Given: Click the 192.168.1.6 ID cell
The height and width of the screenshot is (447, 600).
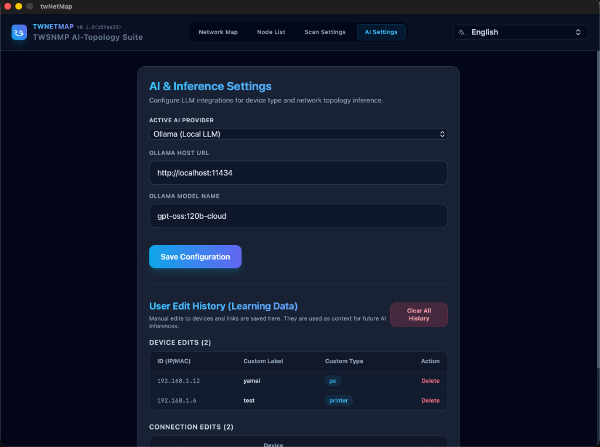Looking at the screenshot, I should (x=177, y=400).
